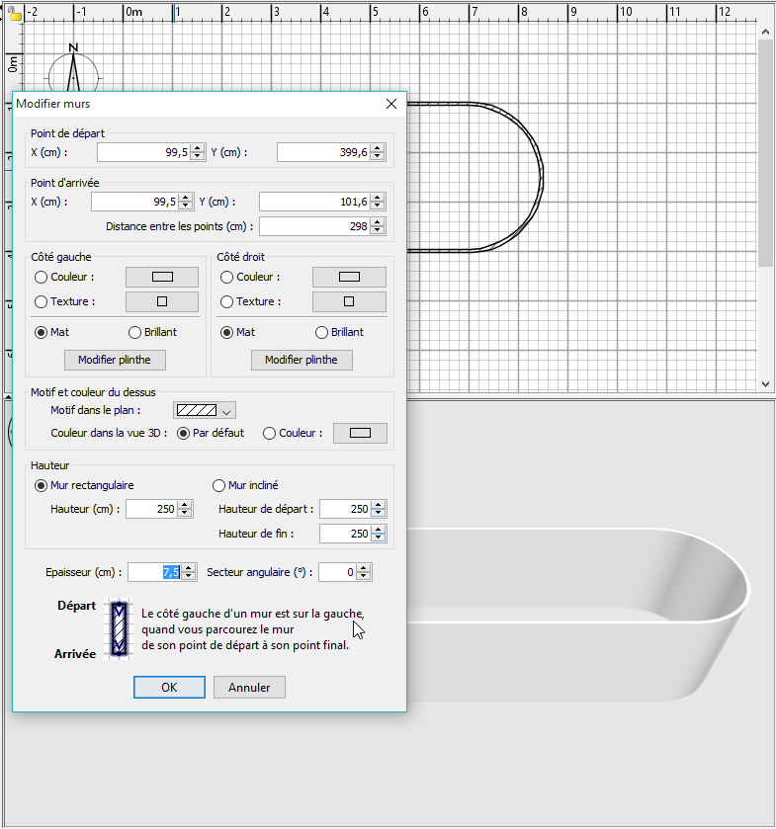This screenshot has height=829, width=776.
Task: Select Couleur radio for Côté gauche
Action: pos(41,277)
